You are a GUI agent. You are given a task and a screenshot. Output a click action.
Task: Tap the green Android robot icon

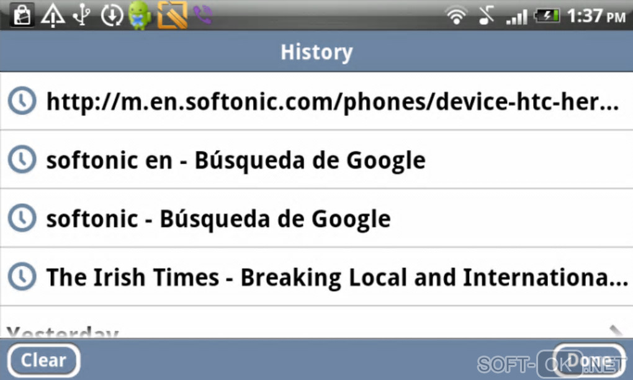(x=140, y=16)
